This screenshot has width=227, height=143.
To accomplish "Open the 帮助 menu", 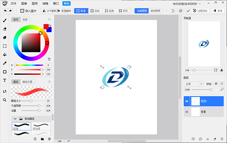I will pyautogui.click(x=67, y=3).
